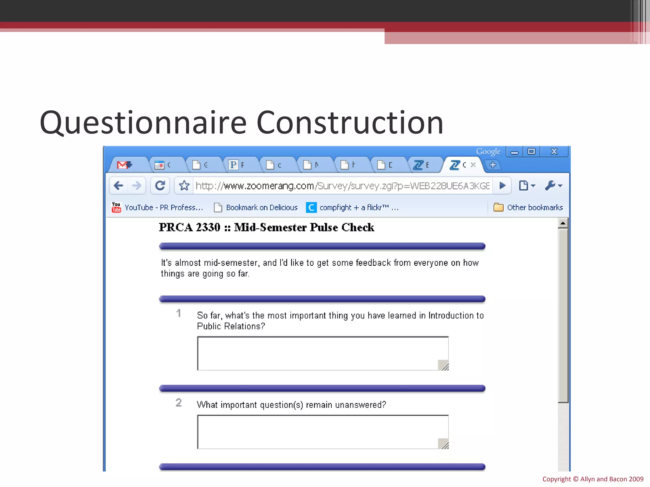Click the scrollbar up arrow
Image resolution: width=650 pixels, height=487 pixels.
pos(563,224)
